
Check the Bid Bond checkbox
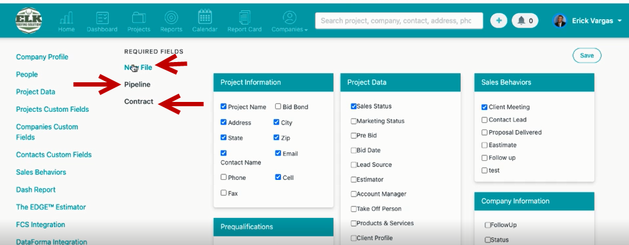pyautogui.click(x=278, y=106)
